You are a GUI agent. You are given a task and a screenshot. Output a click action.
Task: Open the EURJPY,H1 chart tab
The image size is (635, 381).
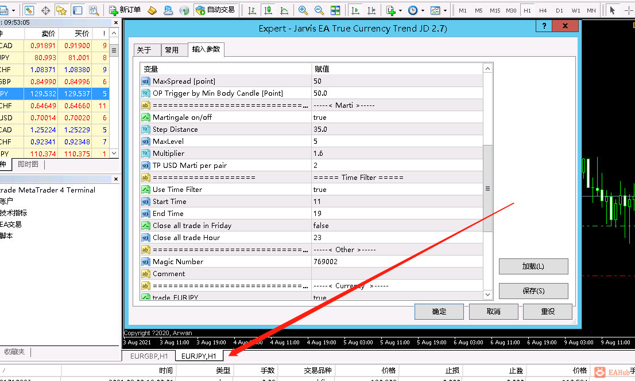(199, 356)
